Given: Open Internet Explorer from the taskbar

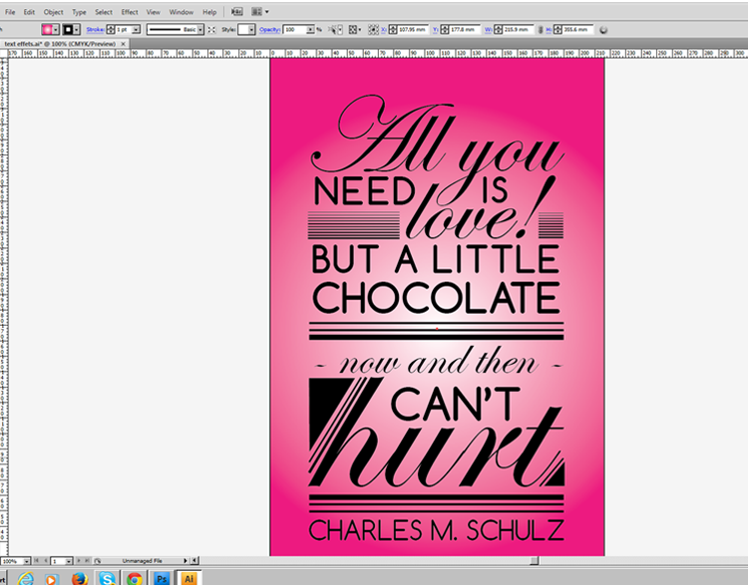Looking at the screenshot, I should click(26, 578).
